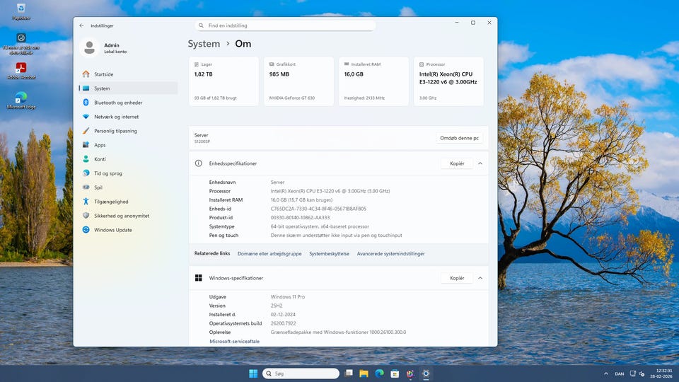Show hidden system tray icons
The width and height of the screenshot is (679, 382).
(x=605, y=374)
